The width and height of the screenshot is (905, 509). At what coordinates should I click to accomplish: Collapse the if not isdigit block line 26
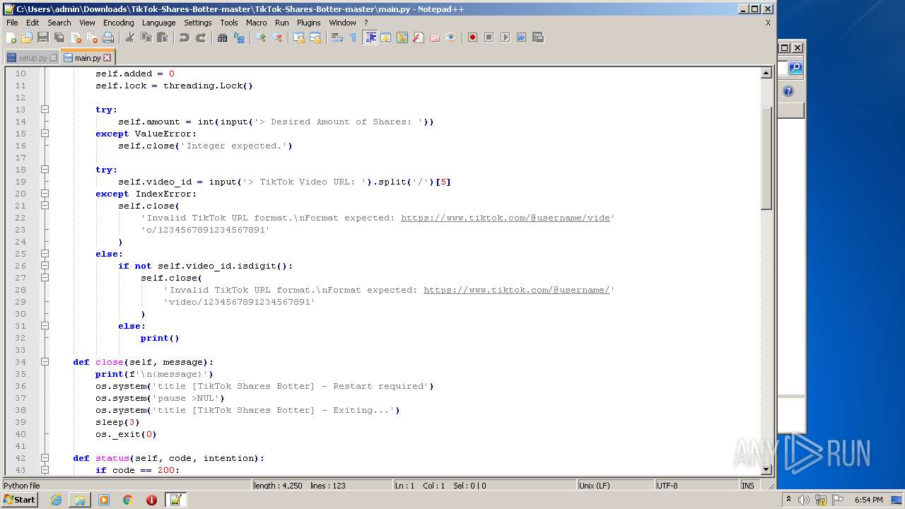[45, 266]
